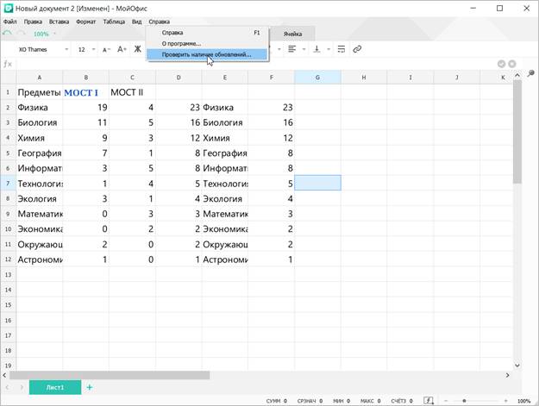Click the formula bar confirm icon
The width and height of the screenshot is (539, 406).
point(512,64)
